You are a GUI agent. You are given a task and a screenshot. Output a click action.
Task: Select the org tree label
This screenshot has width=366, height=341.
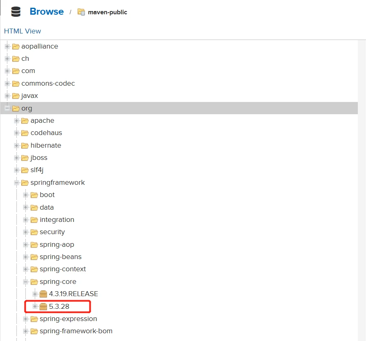tap(27, 108)
